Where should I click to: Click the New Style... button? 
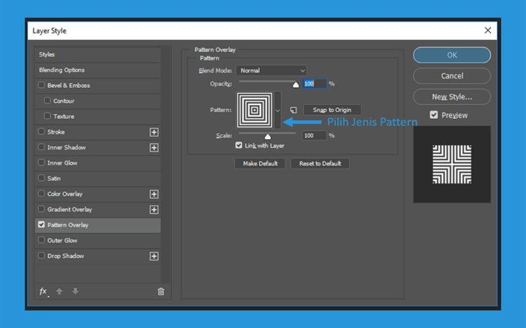pos(452,97)
